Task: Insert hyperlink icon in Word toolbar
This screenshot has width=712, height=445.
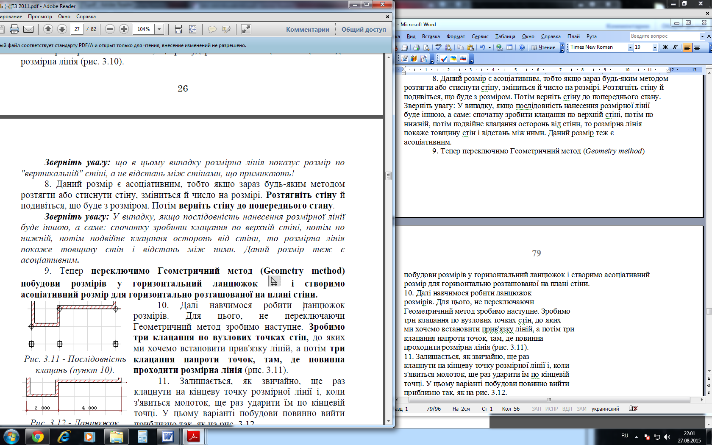Action: (x=500, y=47)
